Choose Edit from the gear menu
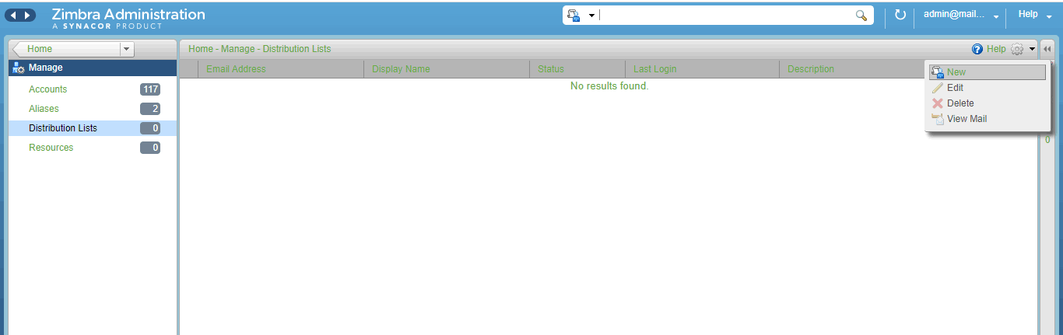1063x335 pixels. [x=987, y=88]
